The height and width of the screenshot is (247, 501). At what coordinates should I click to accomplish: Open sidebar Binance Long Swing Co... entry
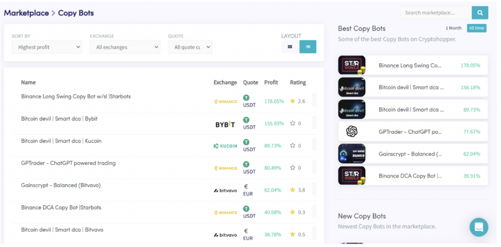click(x=413, y=65)
